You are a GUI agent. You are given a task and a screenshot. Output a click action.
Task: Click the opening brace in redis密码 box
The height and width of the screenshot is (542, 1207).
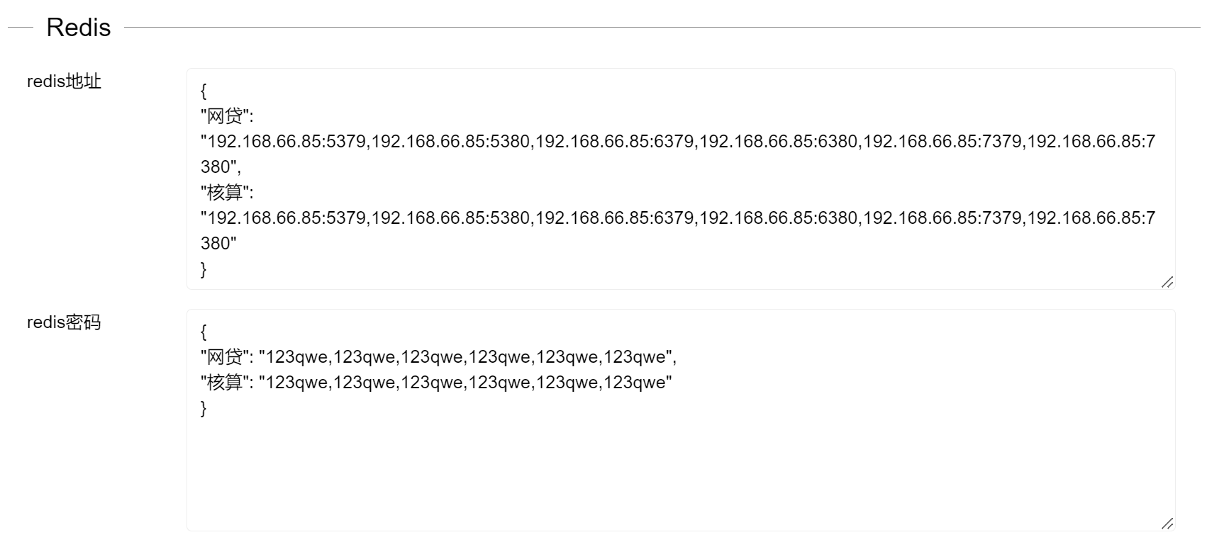(204, 332)
